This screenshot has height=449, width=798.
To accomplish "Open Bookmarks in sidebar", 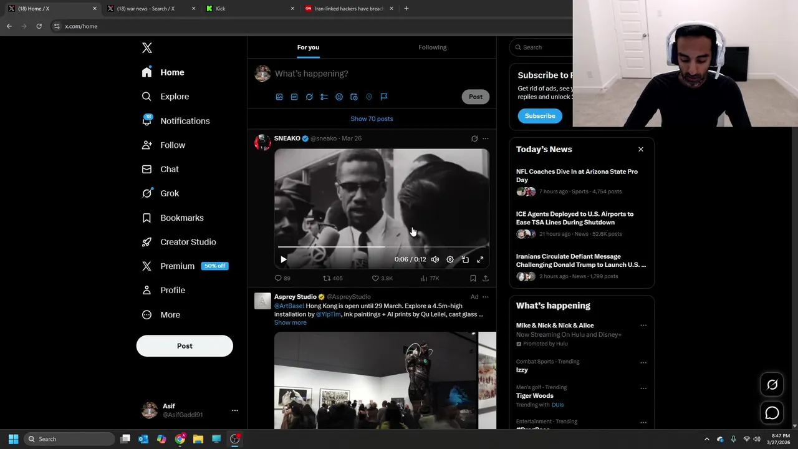I will pyautogui.click(x=173, y=218).
